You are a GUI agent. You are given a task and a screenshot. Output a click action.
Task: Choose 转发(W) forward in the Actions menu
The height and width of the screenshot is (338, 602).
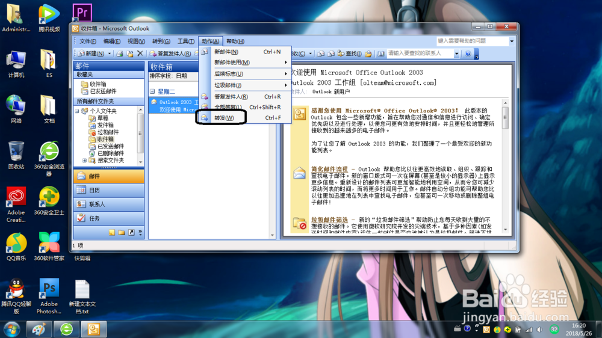pos(245,118)
